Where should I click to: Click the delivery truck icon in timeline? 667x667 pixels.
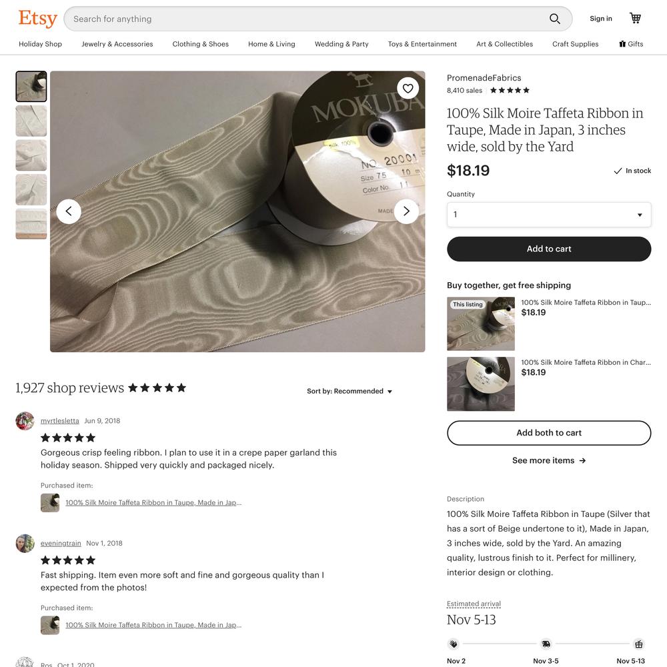546,644
